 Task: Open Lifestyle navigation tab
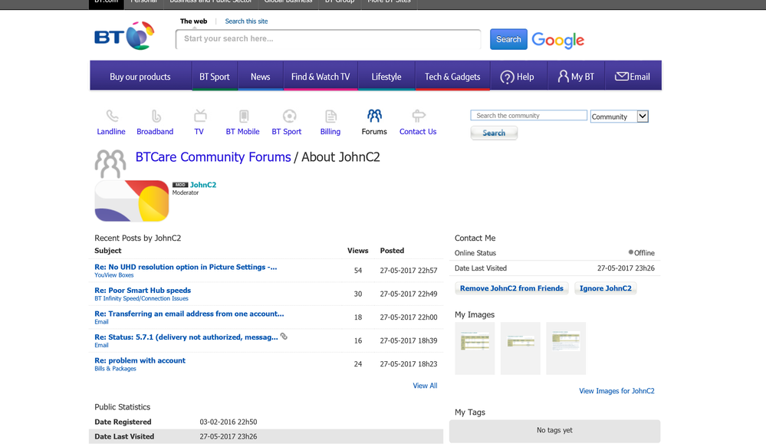[386, 77]
